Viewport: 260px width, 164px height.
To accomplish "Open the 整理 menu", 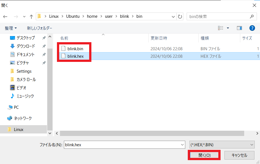I will pyautogui.click(x=11, y=28).
